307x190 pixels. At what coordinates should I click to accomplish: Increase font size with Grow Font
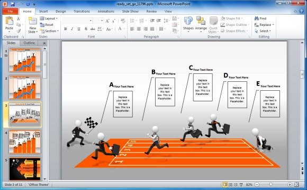click(x=107, y=21)
